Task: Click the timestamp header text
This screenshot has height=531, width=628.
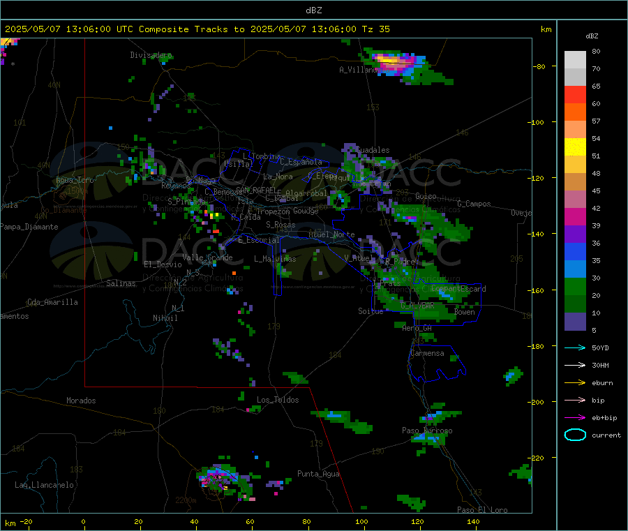Action: point(197,29)
